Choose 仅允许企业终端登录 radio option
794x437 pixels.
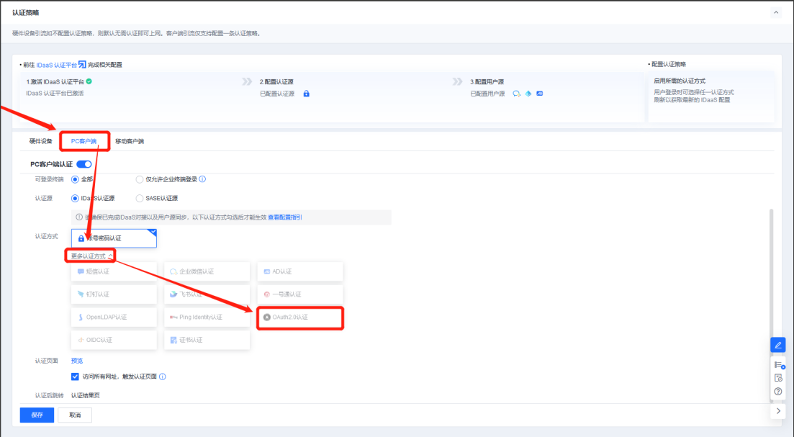140,179
